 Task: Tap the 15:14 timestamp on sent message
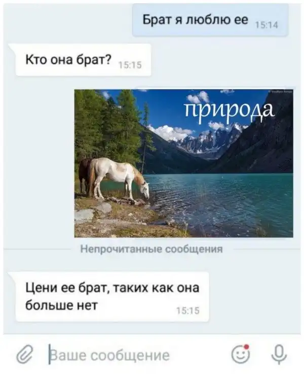[x=267, y=25]
